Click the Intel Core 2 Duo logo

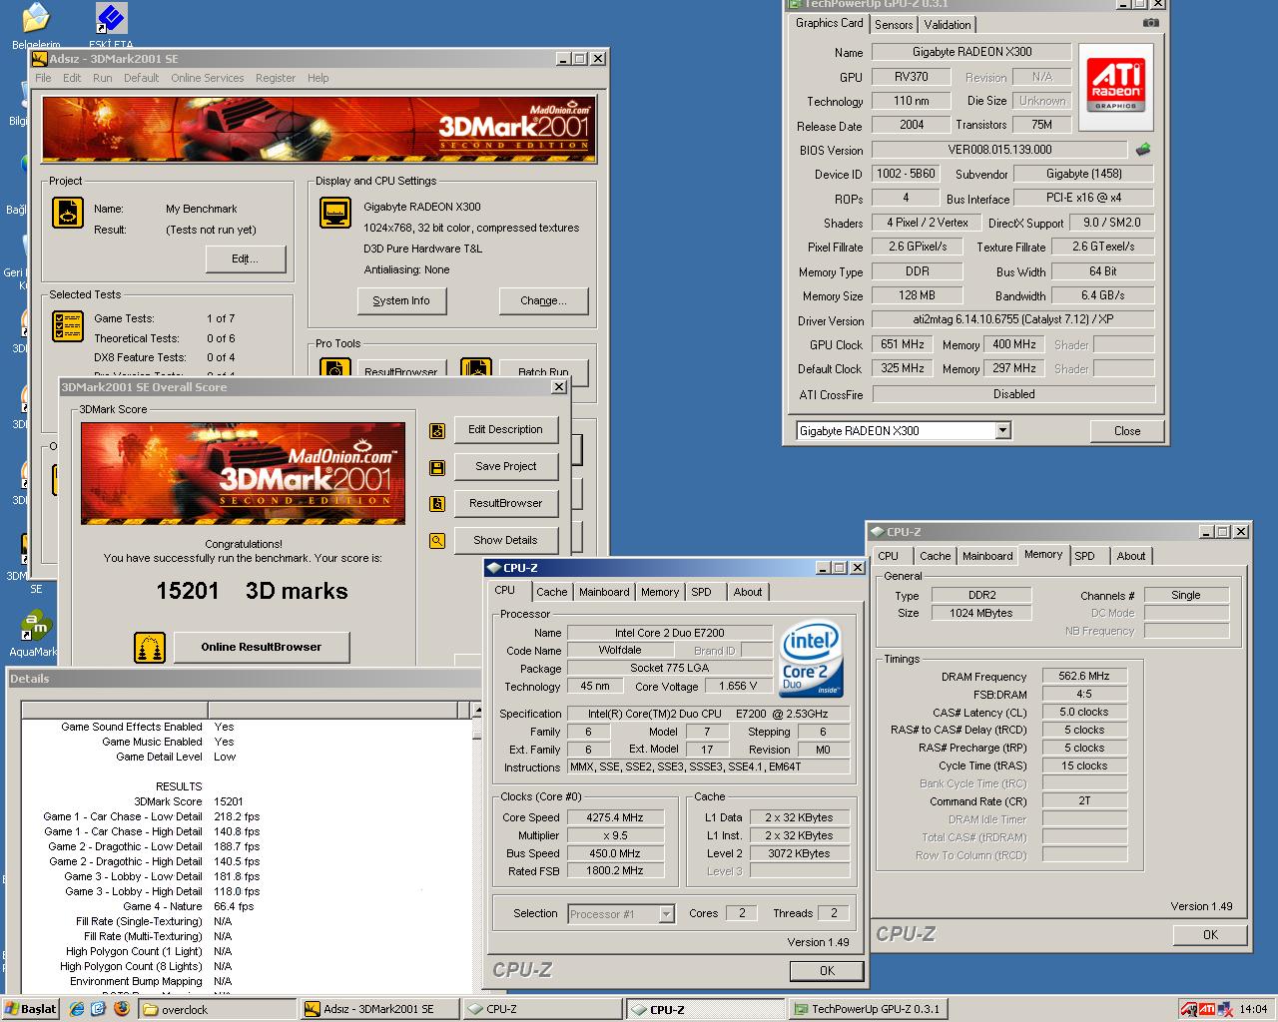[811, 660]
